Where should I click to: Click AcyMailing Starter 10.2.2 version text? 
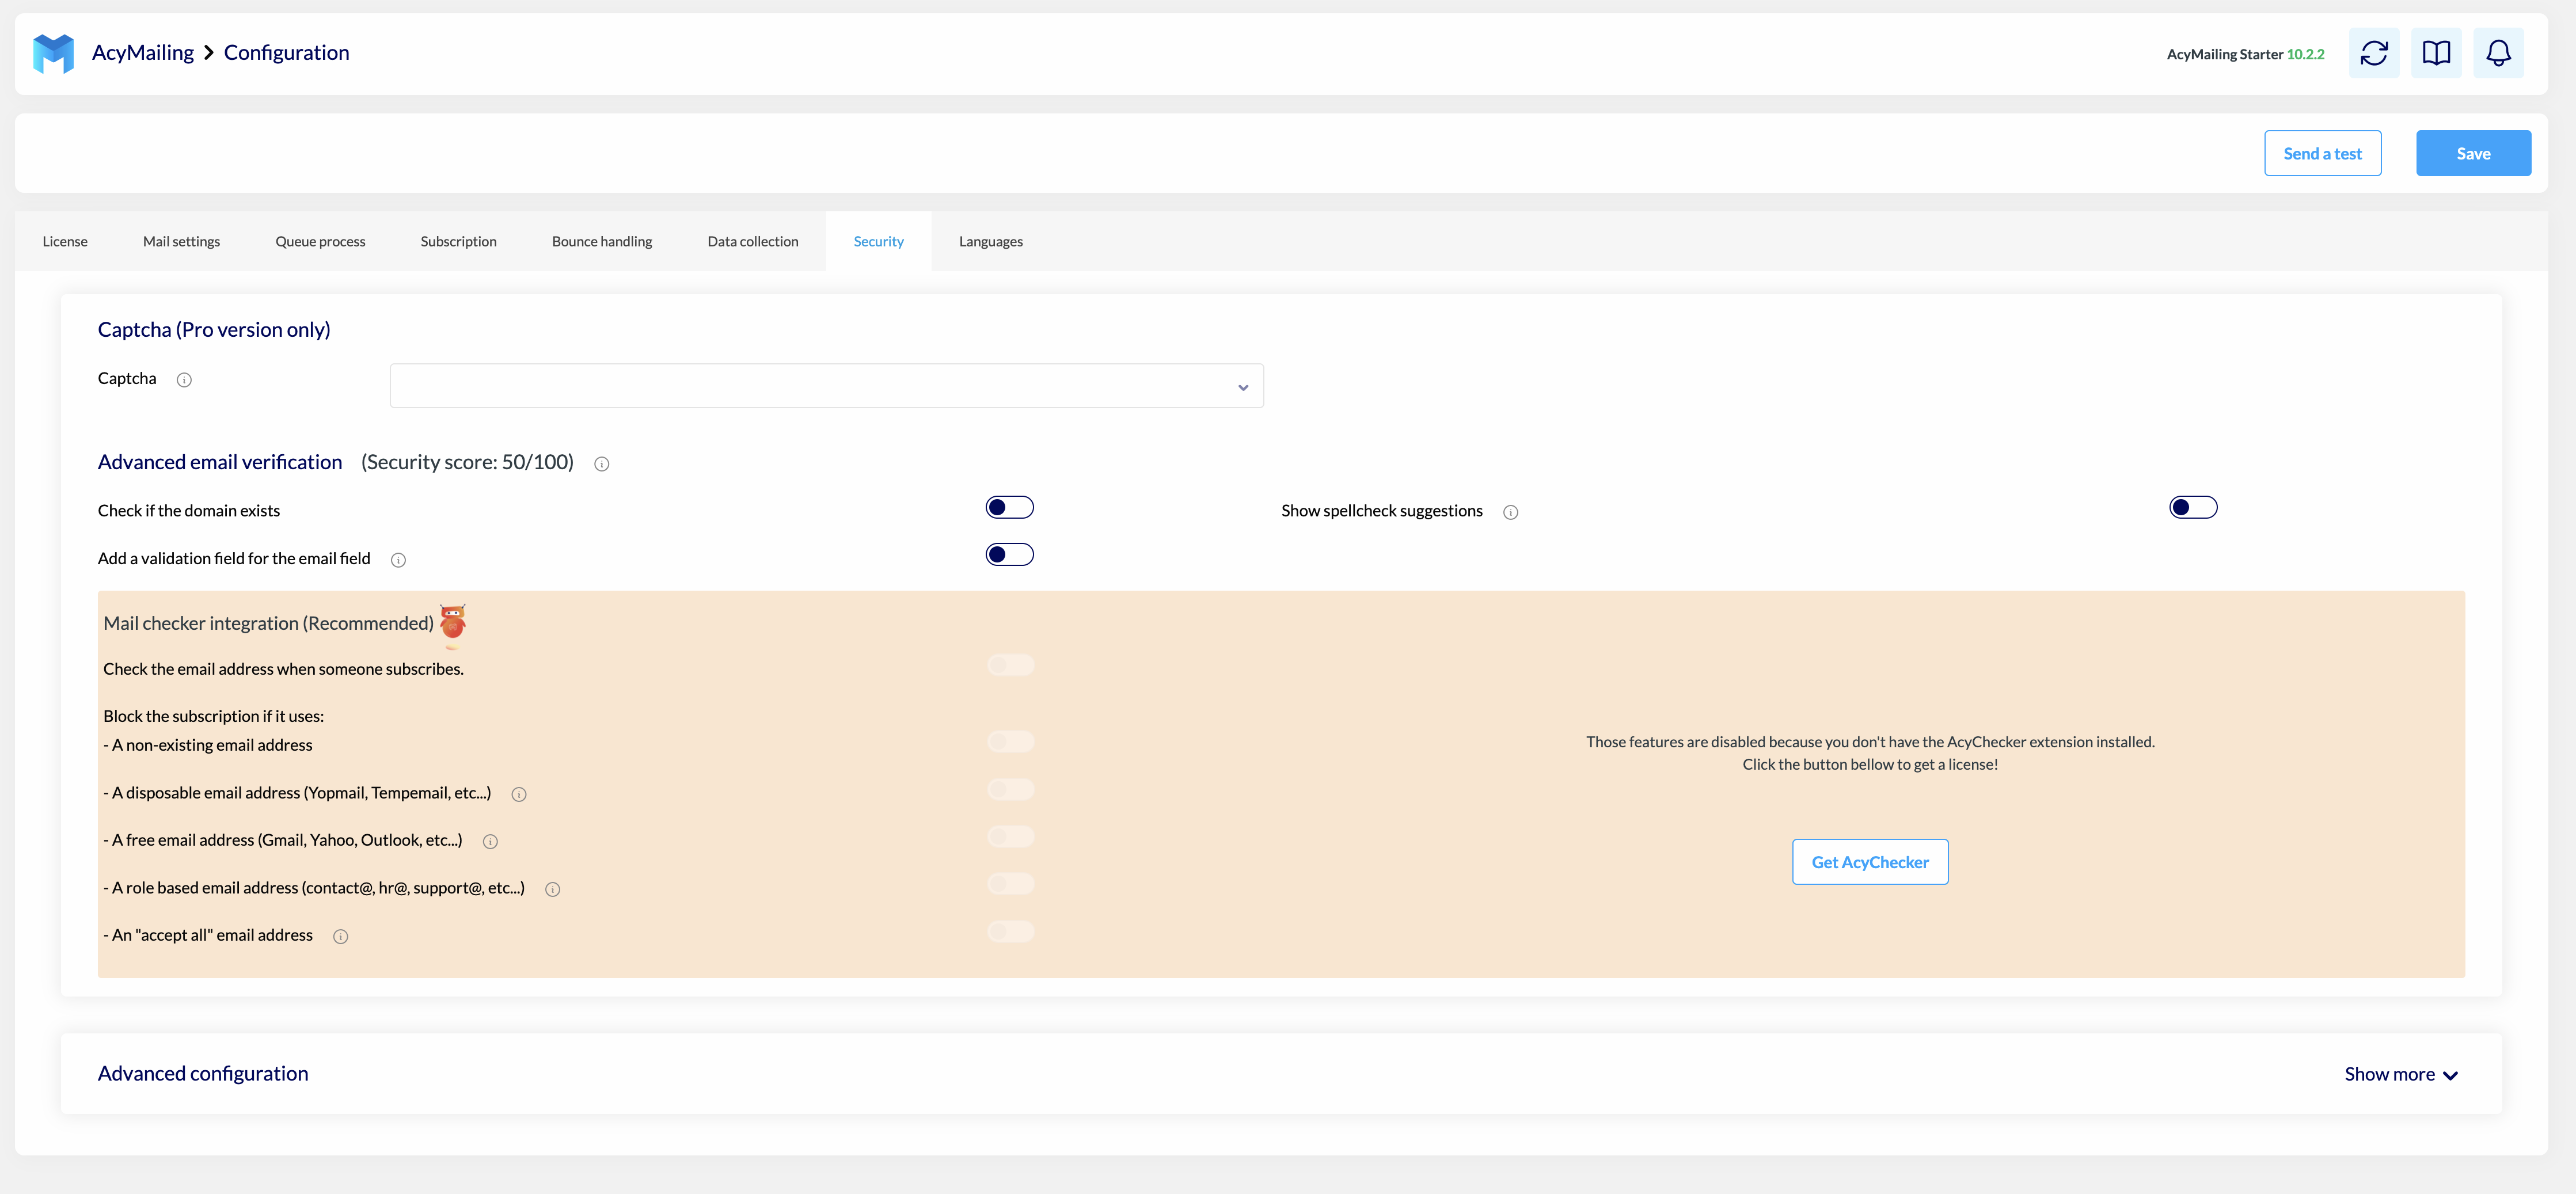2245,54
